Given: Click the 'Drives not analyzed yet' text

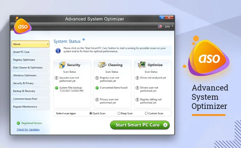Looking at the screenshot, I should (x=153, y=78).
